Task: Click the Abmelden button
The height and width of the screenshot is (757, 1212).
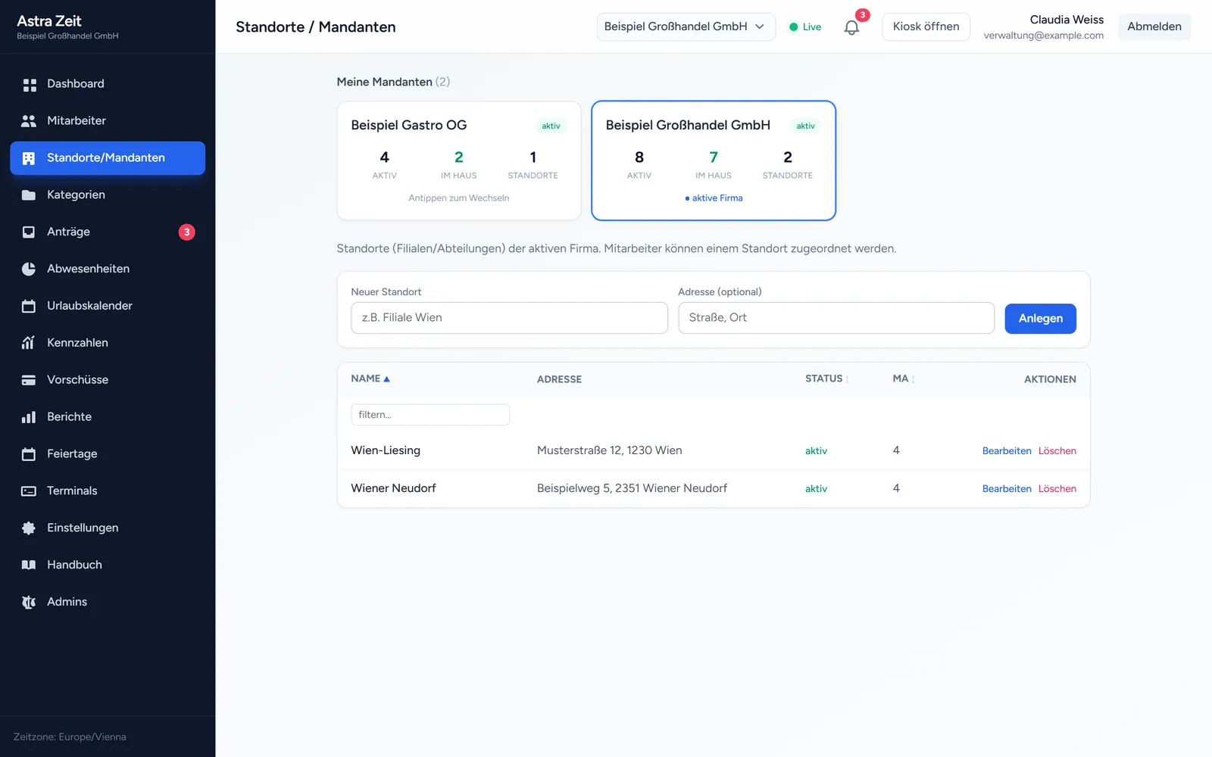Action: coord(1154,26)
